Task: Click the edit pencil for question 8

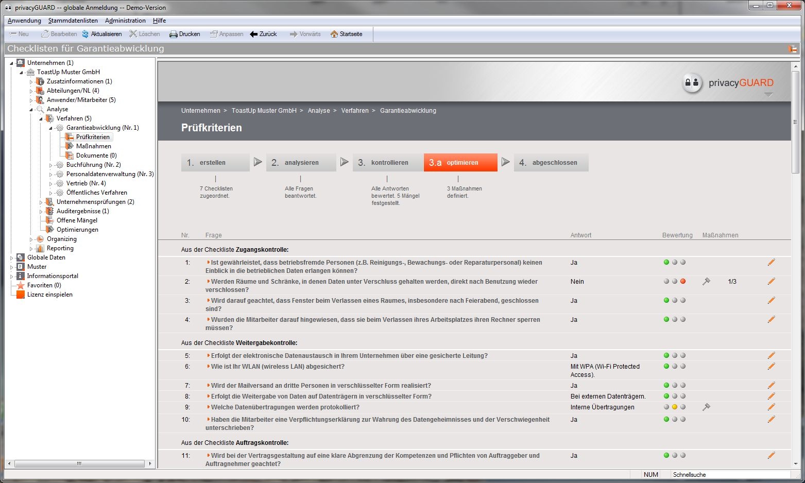Action: pos(771,396)
